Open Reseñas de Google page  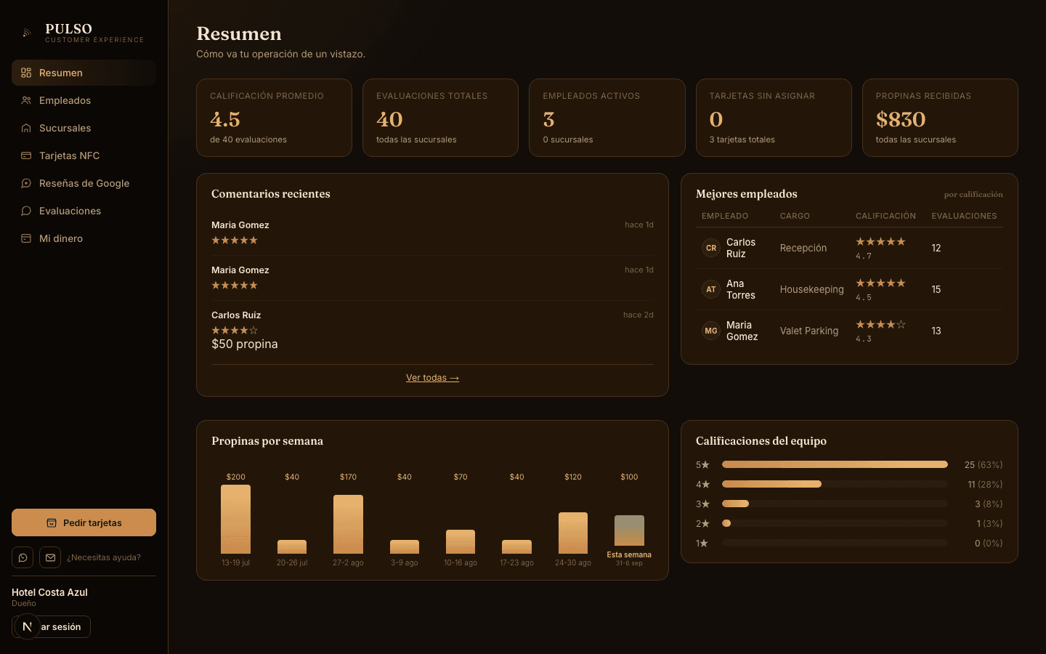click(84, 183)
